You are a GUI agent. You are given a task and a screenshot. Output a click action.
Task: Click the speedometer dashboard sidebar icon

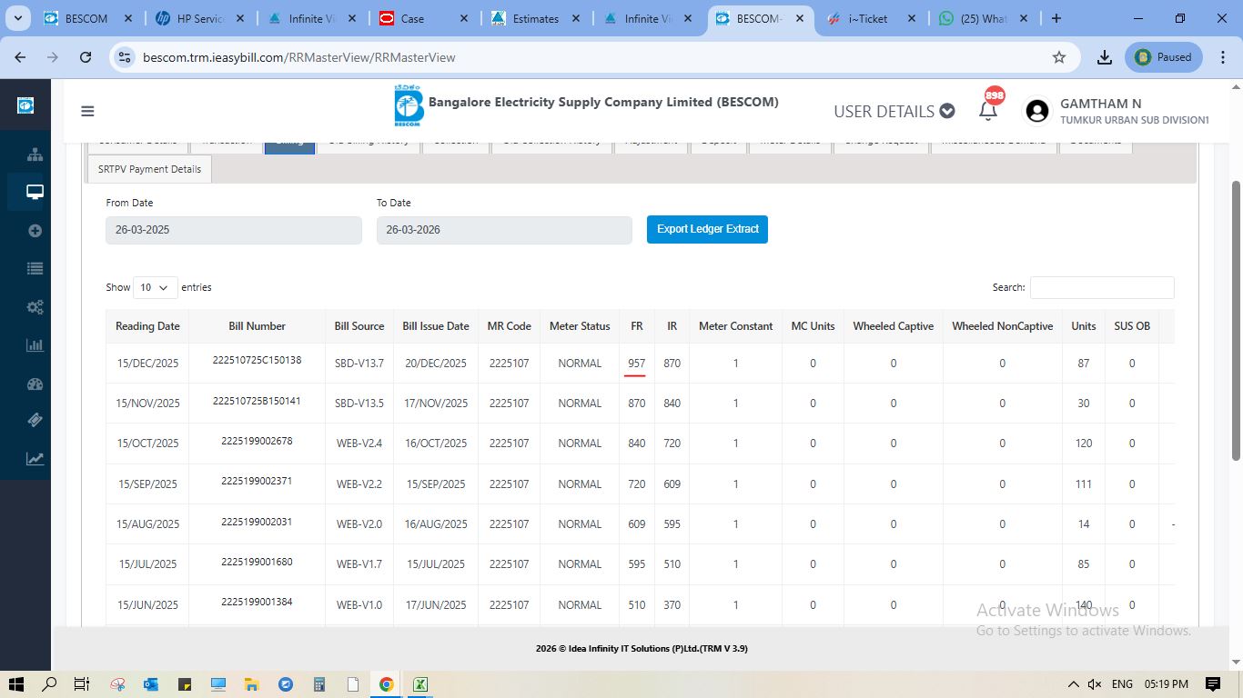tap(35, 384)
